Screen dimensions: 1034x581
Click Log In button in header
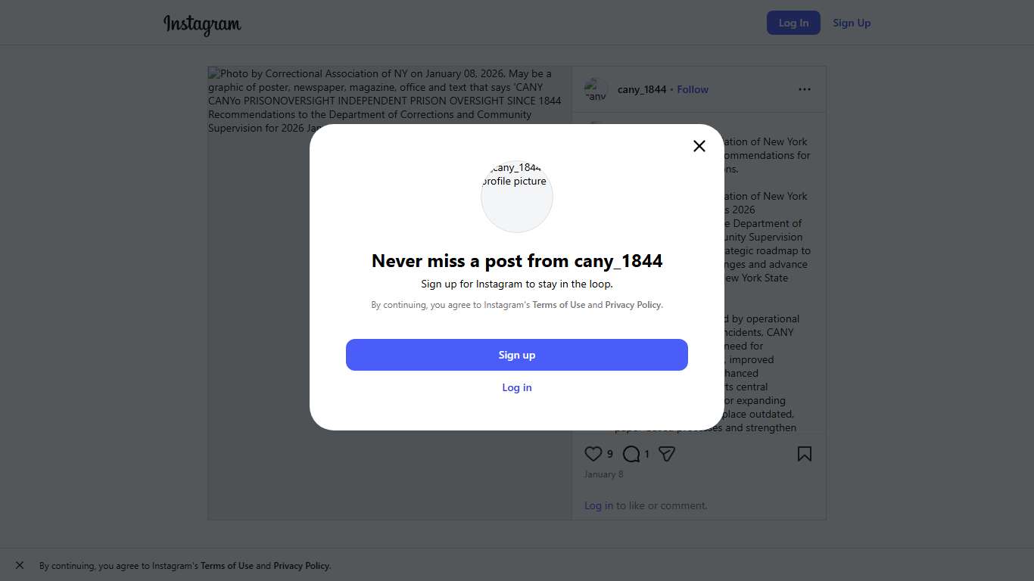[x=793, y=23]
